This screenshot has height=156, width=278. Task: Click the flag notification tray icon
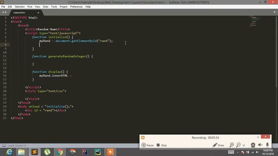pyautogui.click(x=242, y=152)
